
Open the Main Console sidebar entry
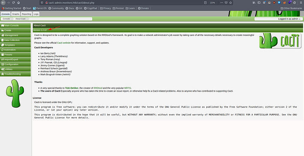15,25
